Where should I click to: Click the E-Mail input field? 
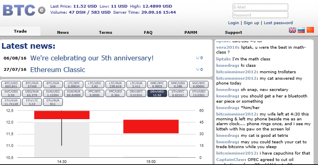click(x=260, y=7)
